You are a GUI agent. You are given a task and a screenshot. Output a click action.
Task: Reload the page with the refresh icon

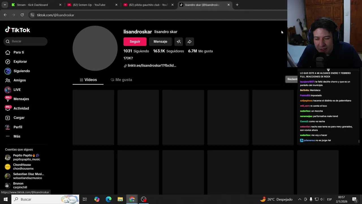pos(22,15)
